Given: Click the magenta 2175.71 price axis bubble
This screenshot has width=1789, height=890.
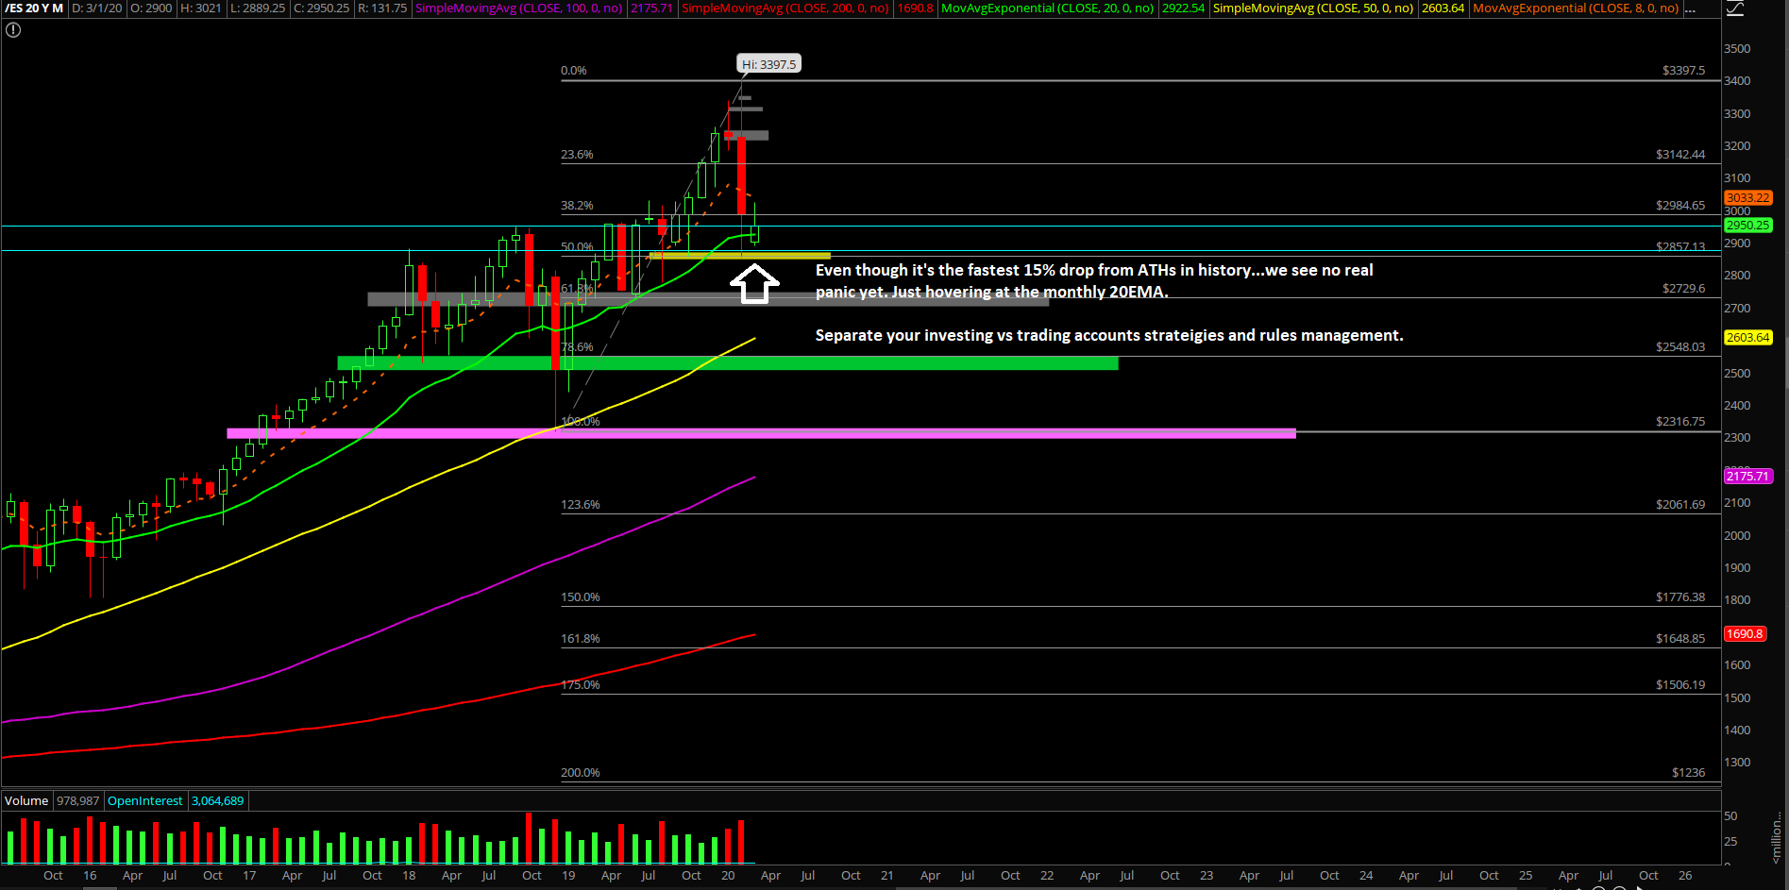Looking at the screenshot, I should click(x=1748, y=477).
